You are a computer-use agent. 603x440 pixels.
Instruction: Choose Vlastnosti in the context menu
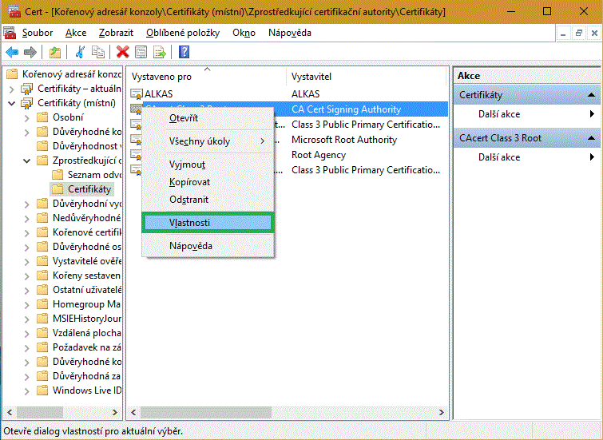click(207, 223)
